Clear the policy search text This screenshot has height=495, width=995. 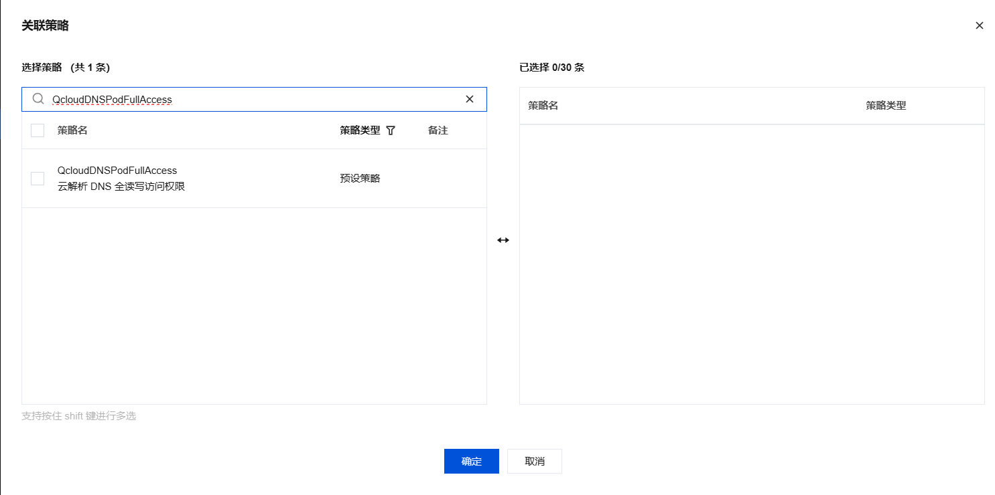coord(470,99)
